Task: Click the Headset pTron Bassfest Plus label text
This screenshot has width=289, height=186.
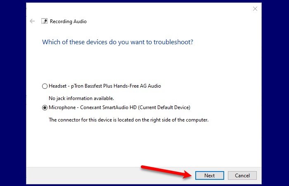Action: [104, 86]
